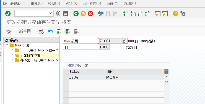Open table settings icon in column header
This screenshot has width=205, height=104.
click(x=166, y=71)
